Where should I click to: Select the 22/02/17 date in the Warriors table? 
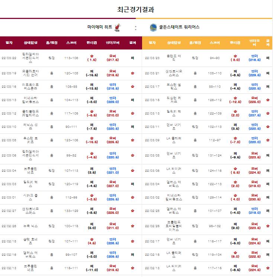point(152,241)
